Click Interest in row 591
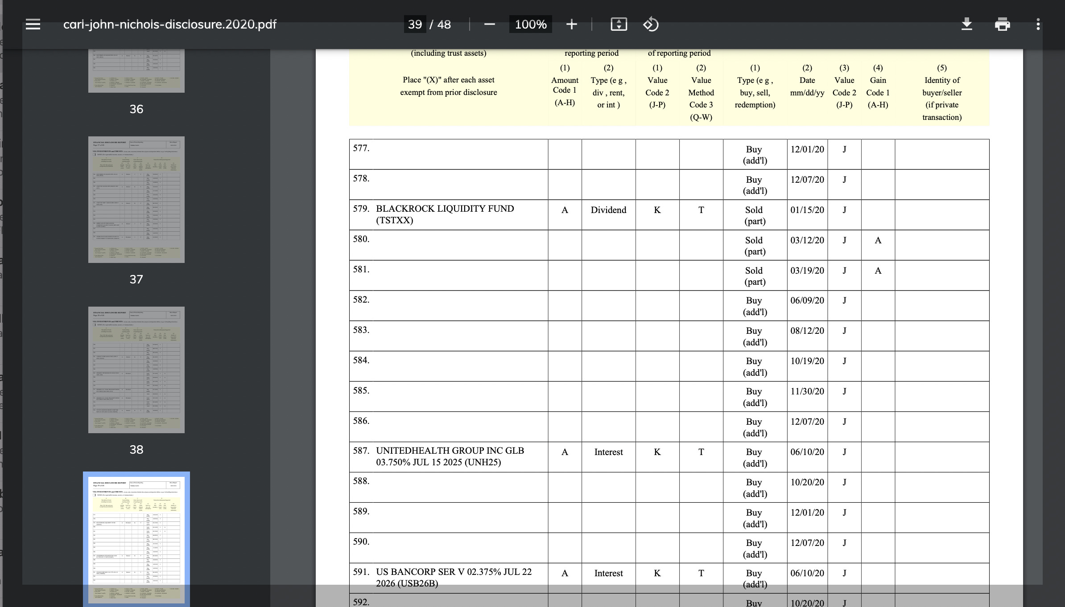The height and width of the screenshot is (607, 1065). (608, 573)
